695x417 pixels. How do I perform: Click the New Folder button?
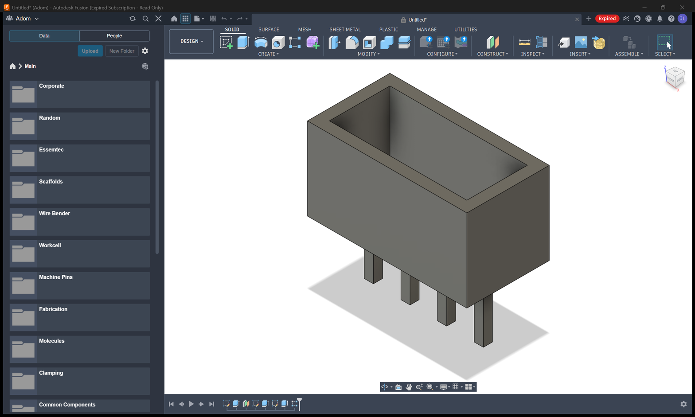(122, 51)
